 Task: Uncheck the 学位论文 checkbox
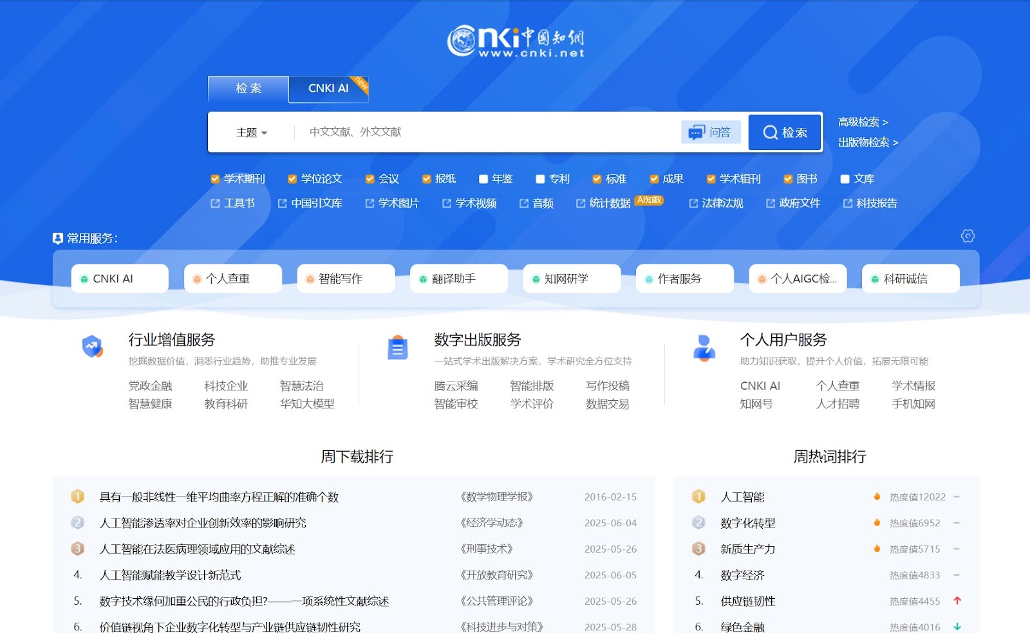pyautogui.click(x=292, y=179)
